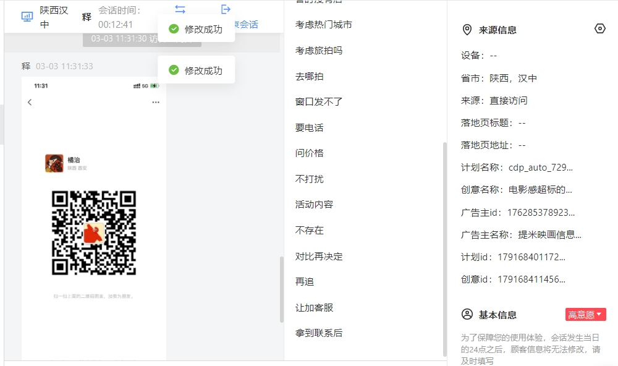This screenshot has height=366, width=618.
Task: Select quick reply 对比再决定
Action: (x=319, y=257)
